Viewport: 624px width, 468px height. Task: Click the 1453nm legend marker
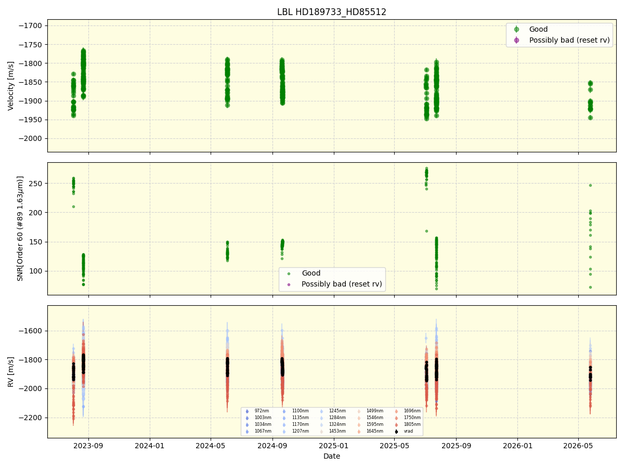[321, 431]
